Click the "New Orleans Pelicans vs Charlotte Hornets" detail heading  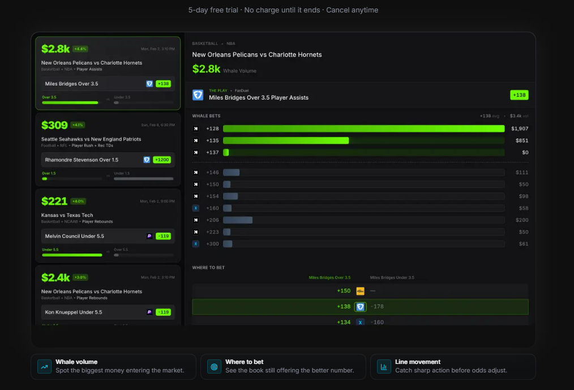click(x=257, y=55)
